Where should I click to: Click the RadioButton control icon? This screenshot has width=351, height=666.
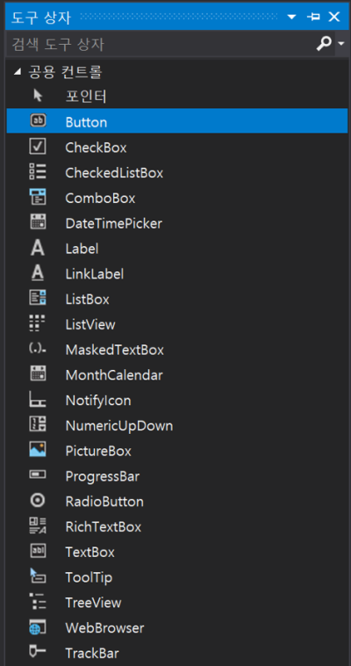[x=38, y=501]
